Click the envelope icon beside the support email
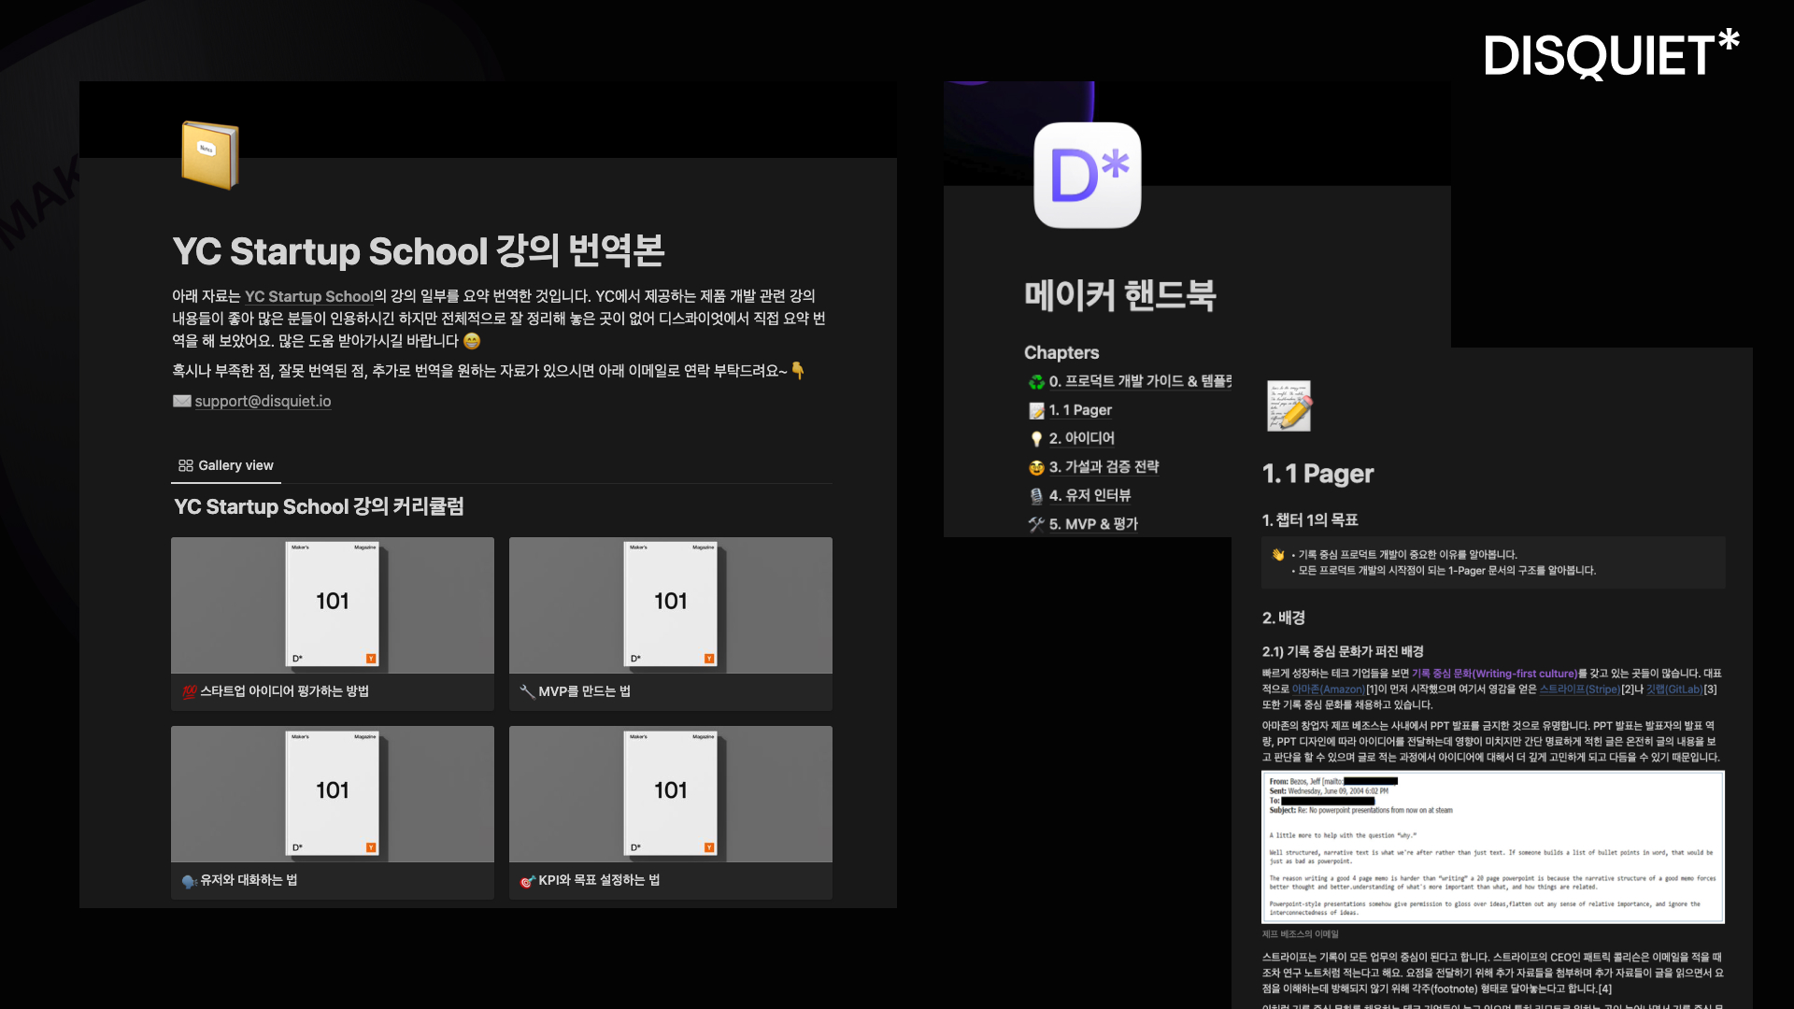 (182, 401)
